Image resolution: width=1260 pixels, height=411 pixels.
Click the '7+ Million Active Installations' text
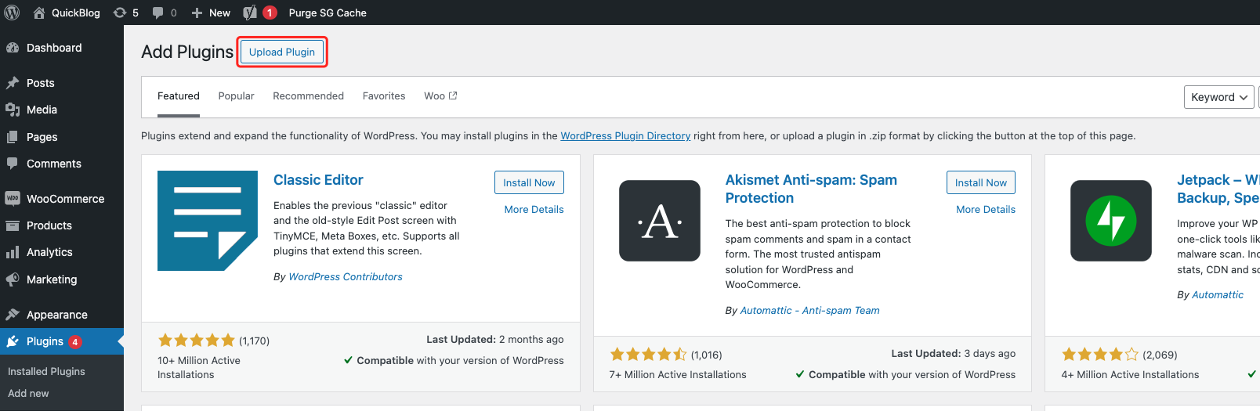pyautogui.click(x=678, y=374)
